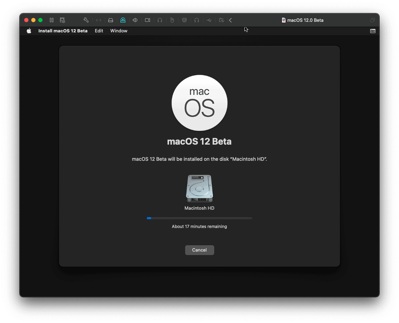
Task: Click the "Macintosh HD" label under the disk
Action: (199, 208)
